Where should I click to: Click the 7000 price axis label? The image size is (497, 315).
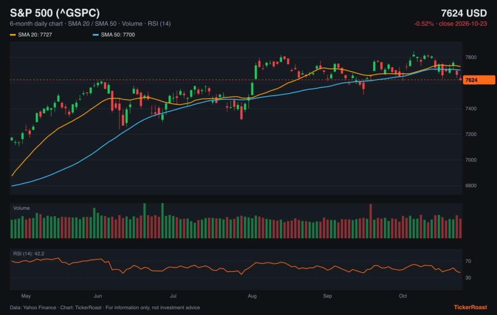471,160
